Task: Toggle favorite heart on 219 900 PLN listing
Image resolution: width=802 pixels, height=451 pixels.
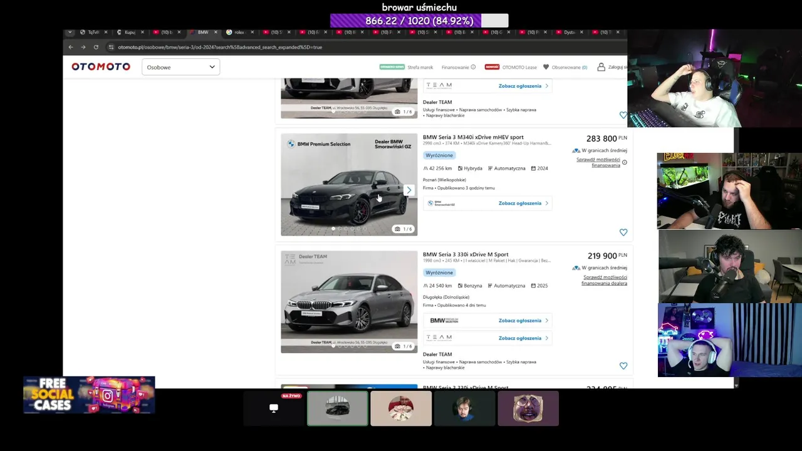Action: click(x=623, y=366)
